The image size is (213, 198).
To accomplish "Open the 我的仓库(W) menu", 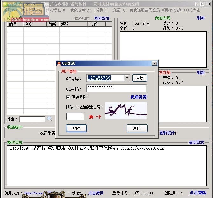I will [81, 10].
